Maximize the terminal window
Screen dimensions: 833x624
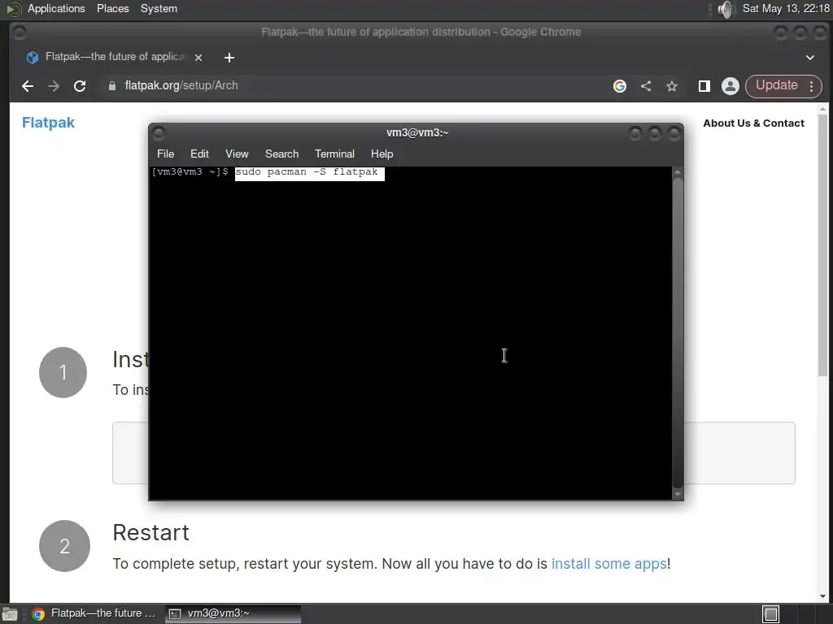[x=655, y=133]
